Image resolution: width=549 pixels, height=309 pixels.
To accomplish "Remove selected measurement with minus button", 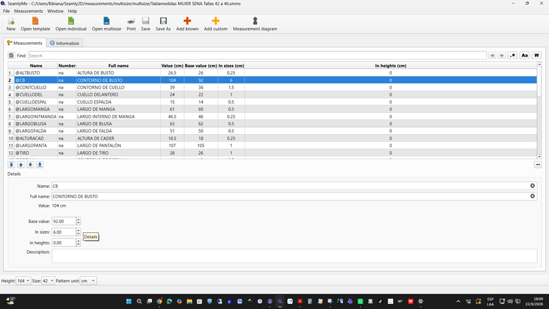I will [x=538, y=165].
